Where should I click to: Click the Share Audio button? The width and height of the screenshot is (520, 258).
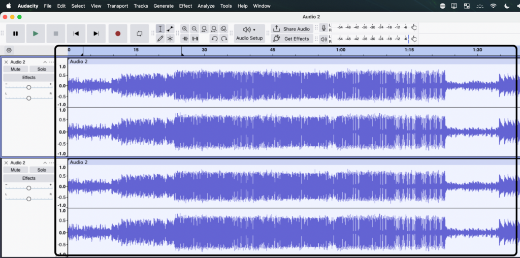291,29
